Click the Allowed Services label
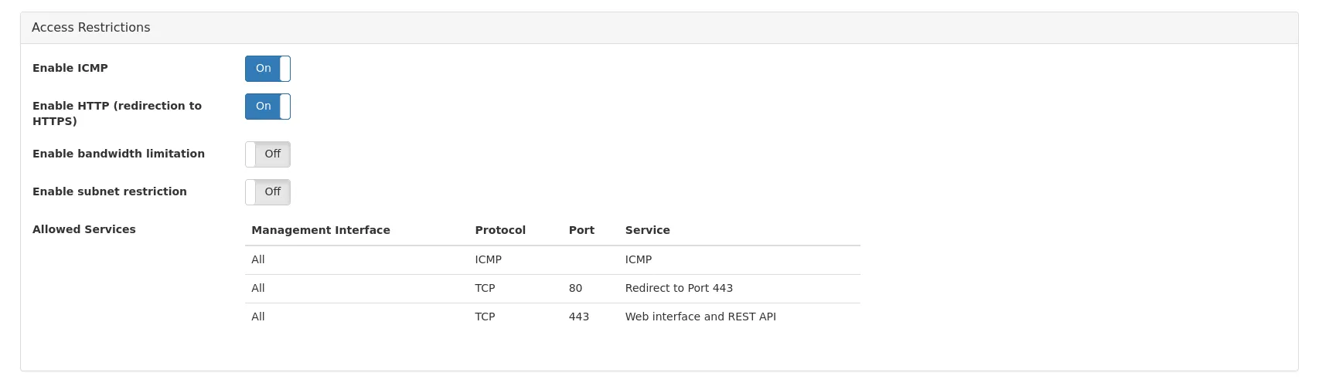This screenshot has height=386, width=1322. tap(84, 229)
